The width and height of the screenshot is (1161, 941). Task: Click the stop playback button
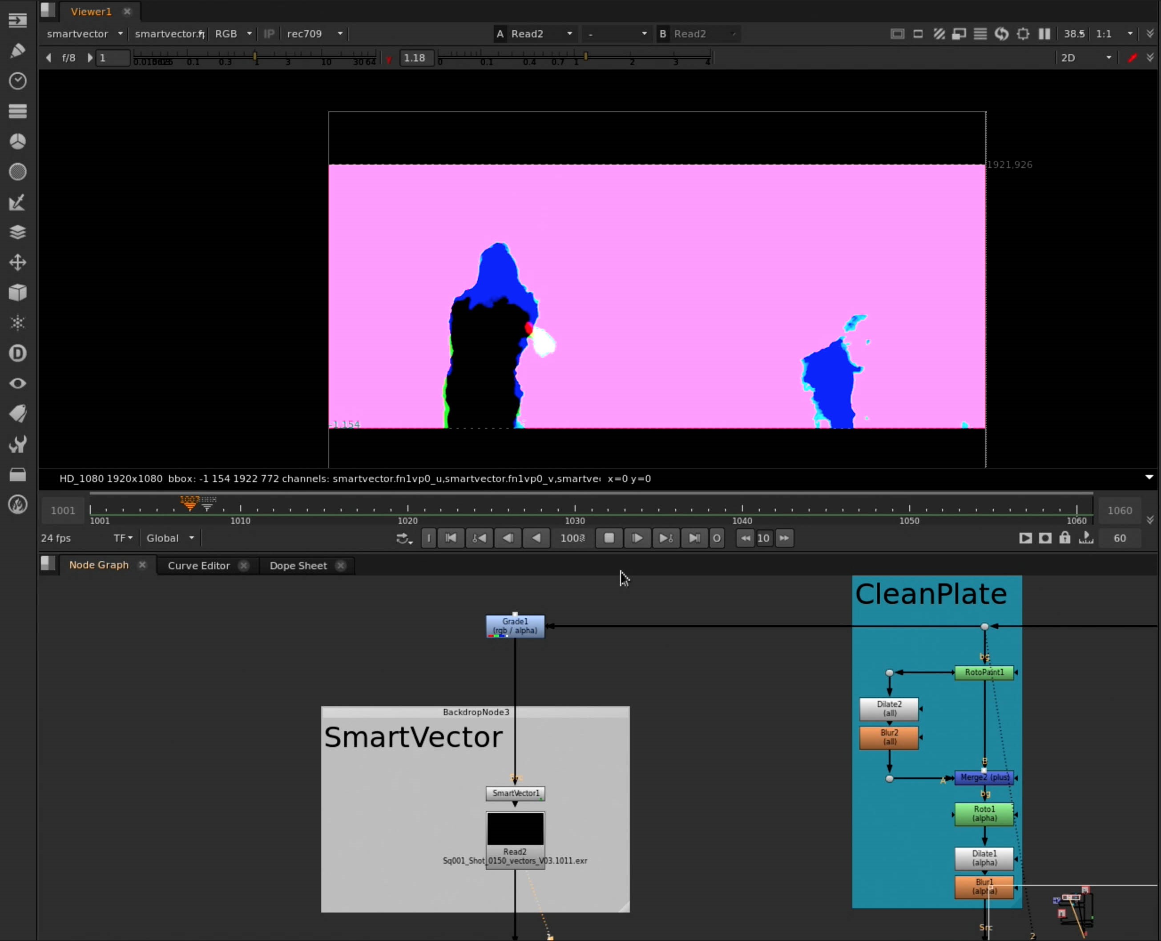609,538
